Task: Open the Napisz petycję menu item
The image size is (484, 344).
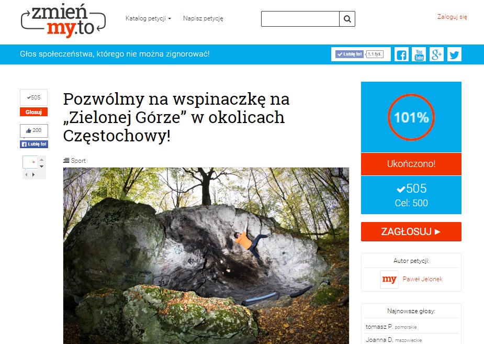Action: pos(203,18)
